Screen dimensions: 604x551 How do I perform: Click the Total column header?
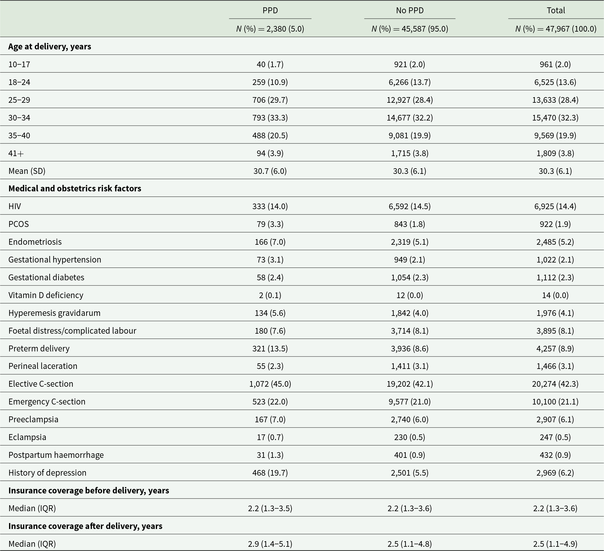click(x=556, y=10)
